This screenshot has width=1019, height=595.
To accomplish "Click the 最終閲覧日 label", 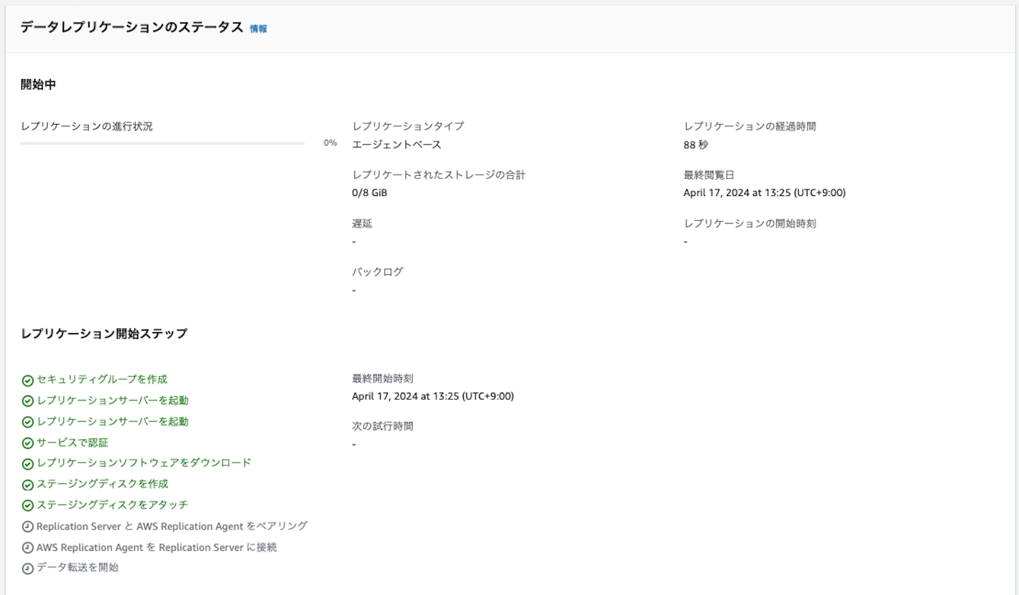I will pyautogui.click(x=708, y=175).
